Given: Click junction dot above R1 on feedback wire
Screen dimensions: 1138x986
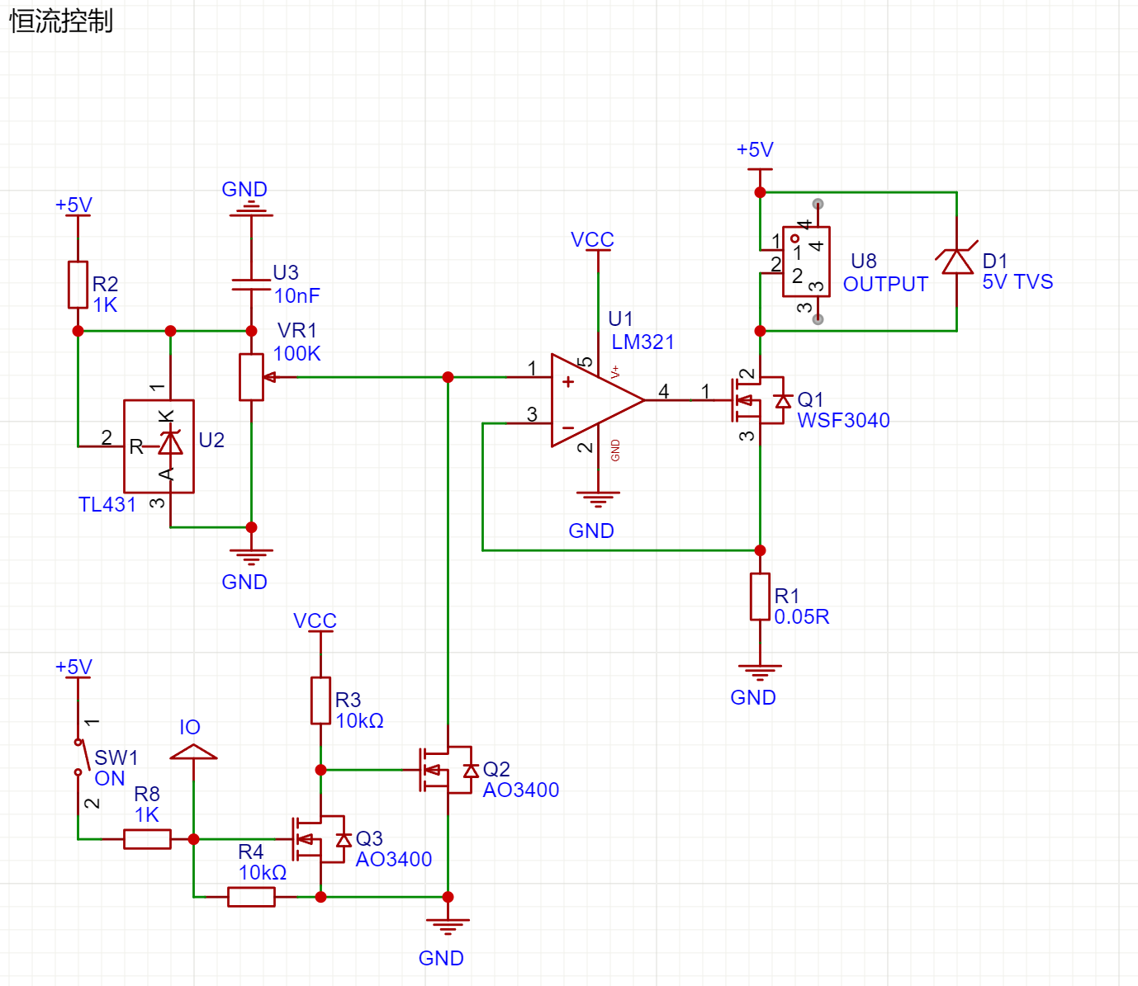Looking at the screenshot, I should pos(761,550).
